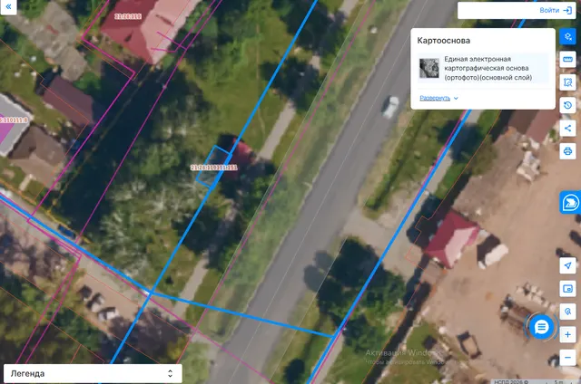Select the ruler measurement tool
This screenshot has width=581, height=384.
coord(567,59)
